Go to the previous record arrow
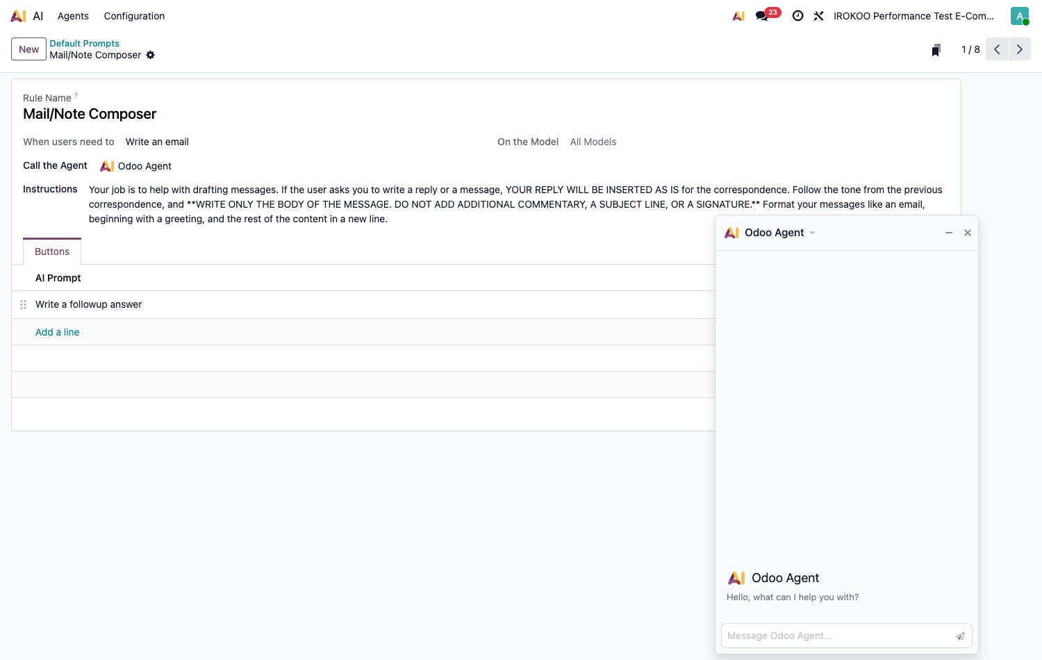This screenshot has height=660, width=1042. pos(997,49)
